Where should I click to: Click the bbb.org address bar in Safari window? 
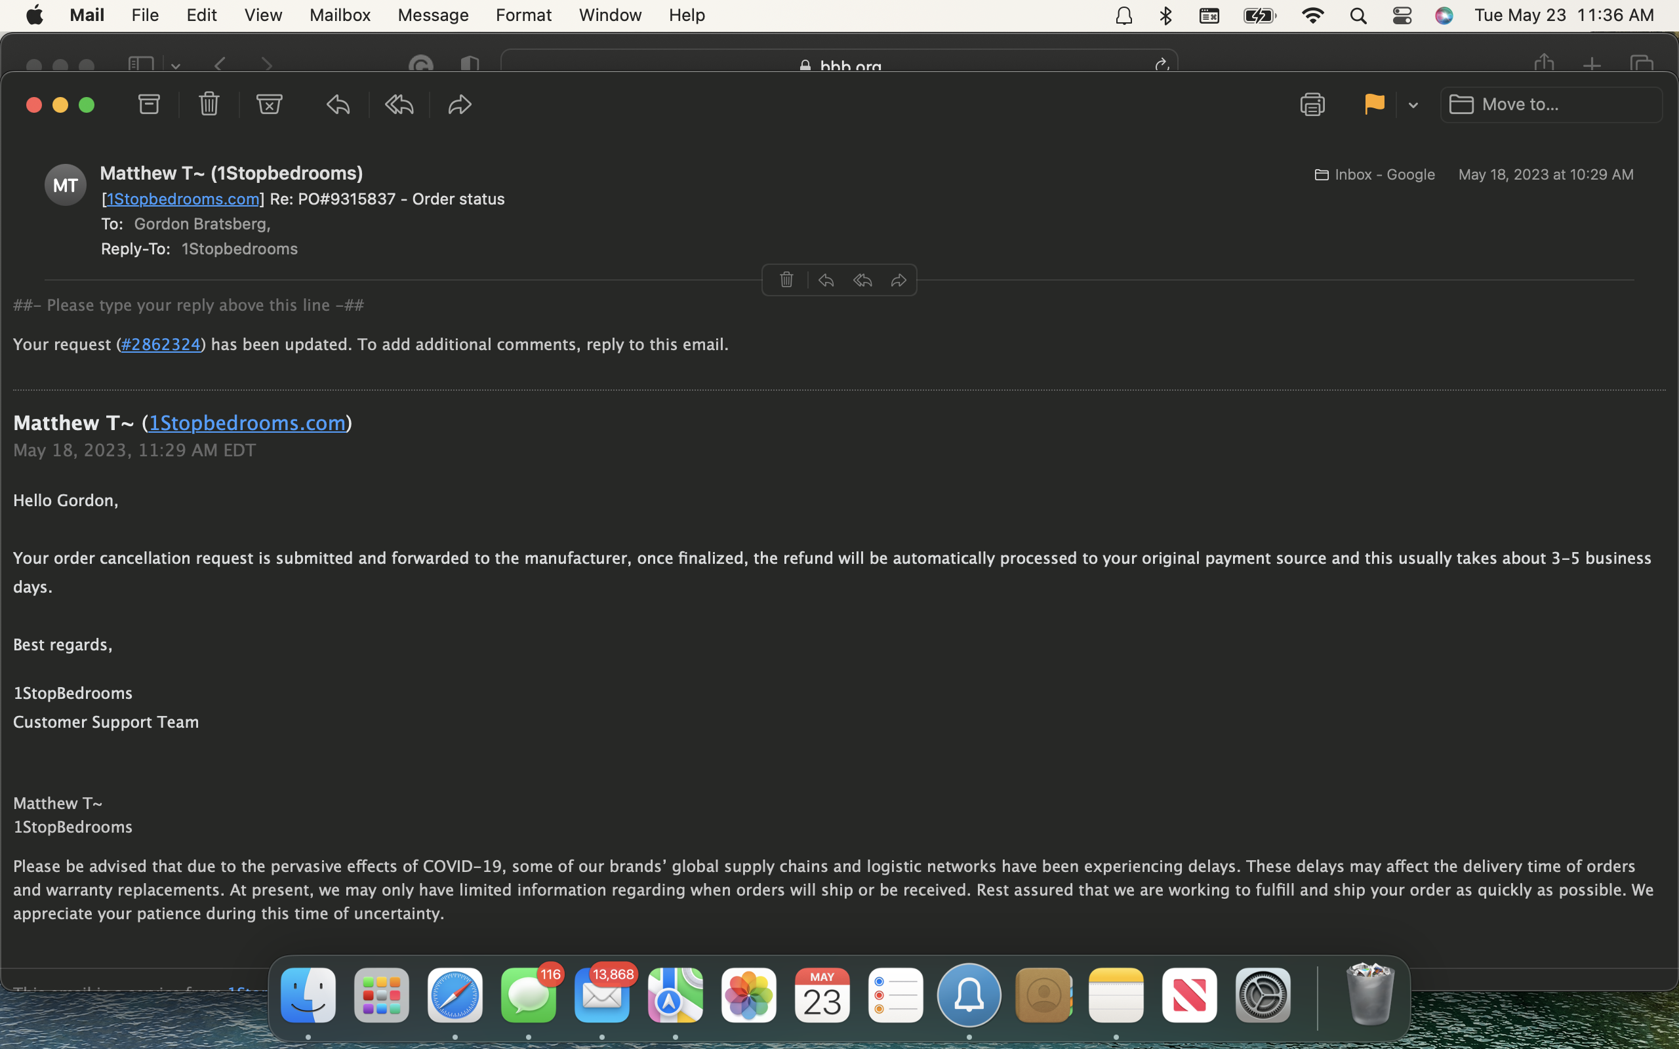coord(839,62)
